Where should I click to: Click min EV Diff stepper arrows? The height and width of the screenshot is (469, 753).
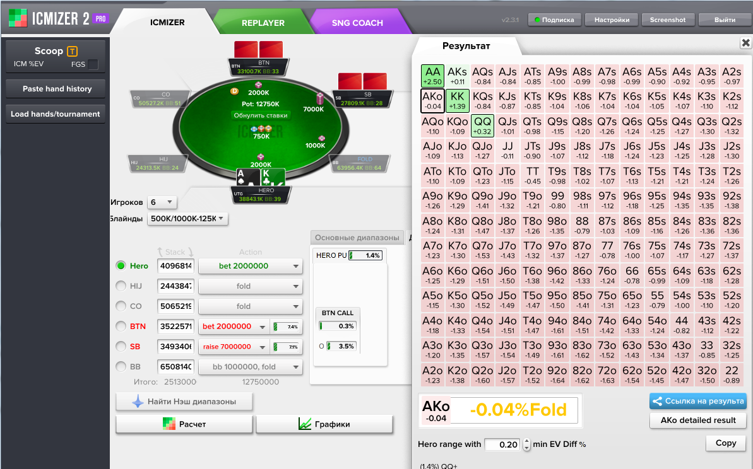pos(526,444)
